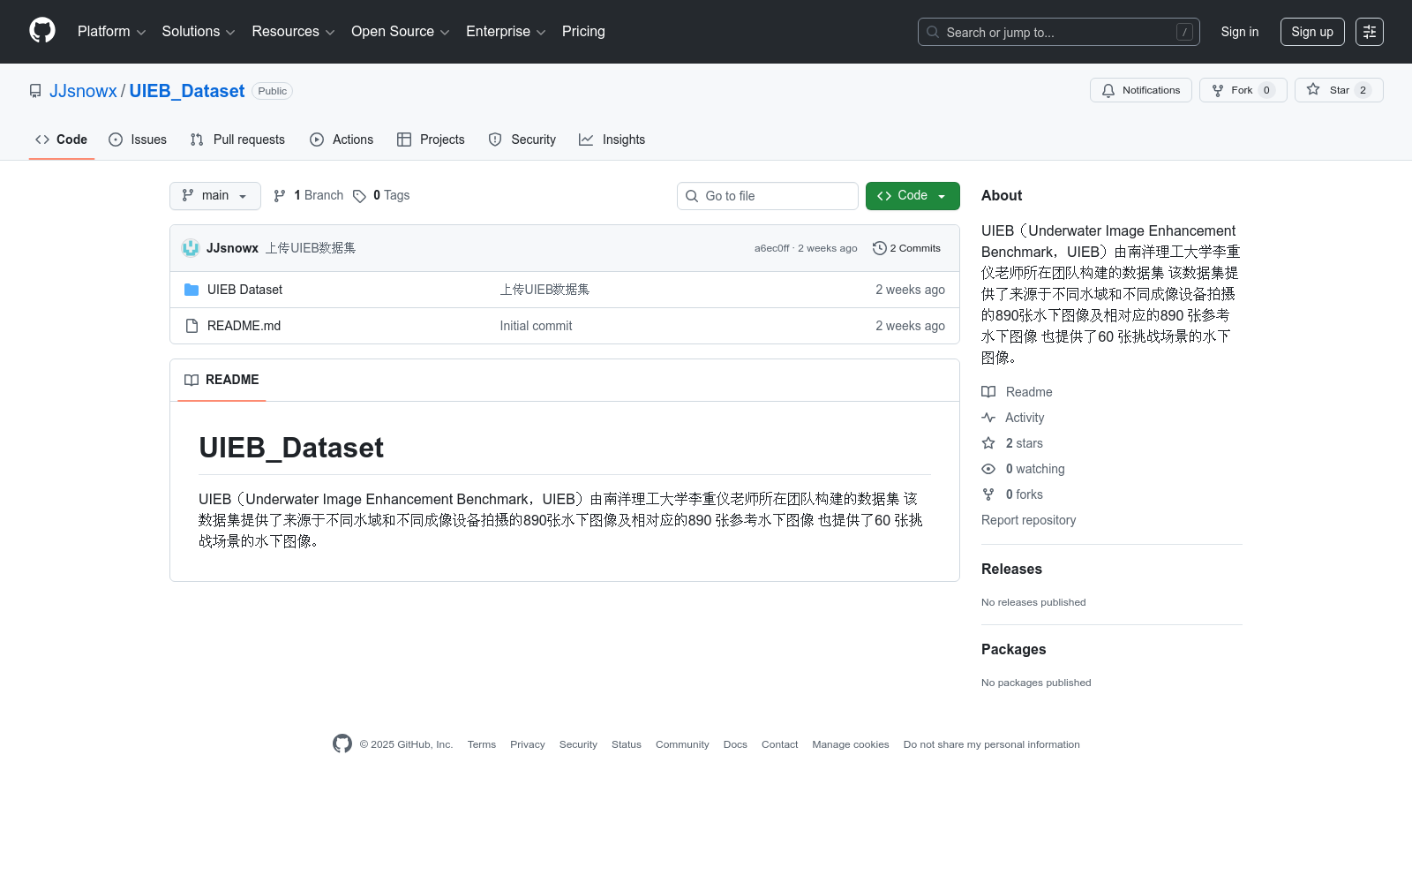Screen dimensions: 1412x883
Task: Open the Issues tab
Action: pyautogui.click(x=138, y=140)
